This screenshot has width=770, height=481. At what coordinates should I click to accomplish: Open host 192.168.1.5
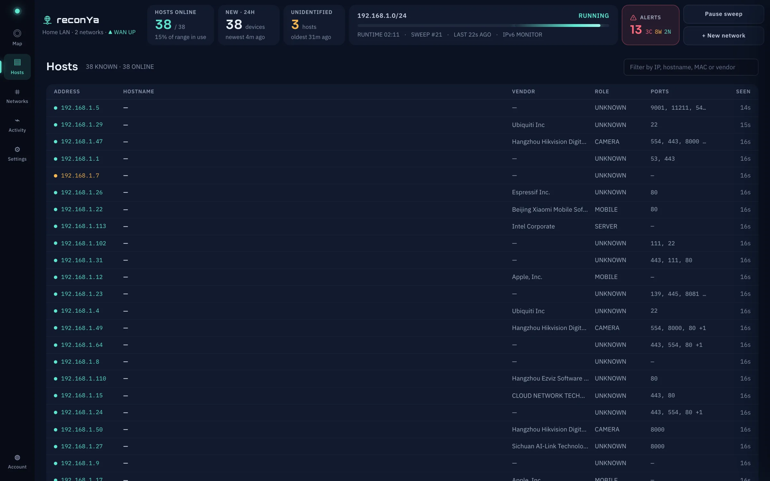tap(402, 108)
